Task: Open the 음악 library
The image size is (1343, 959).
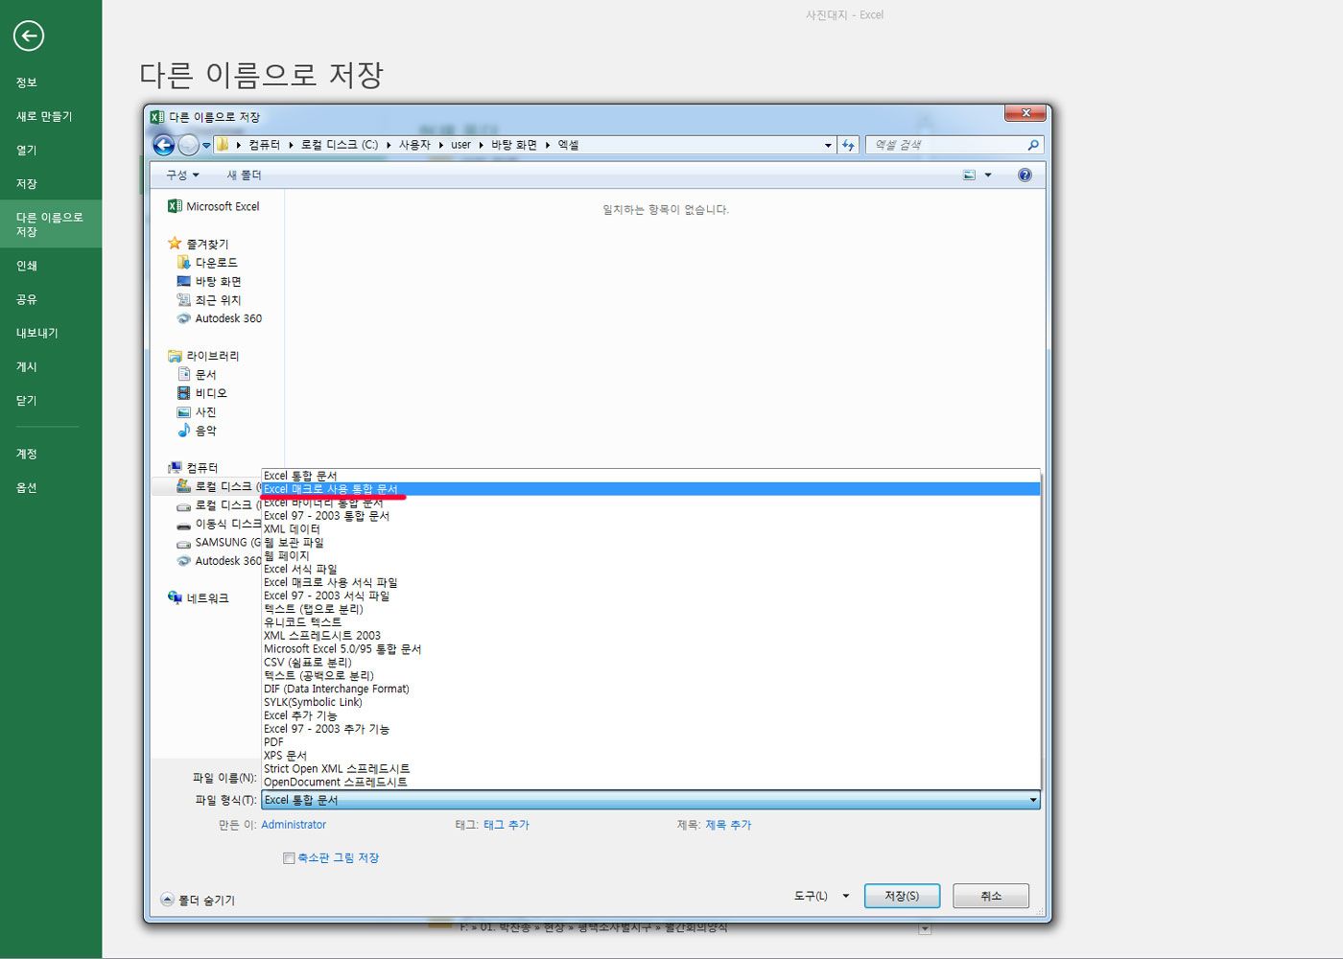Action: 198,431
